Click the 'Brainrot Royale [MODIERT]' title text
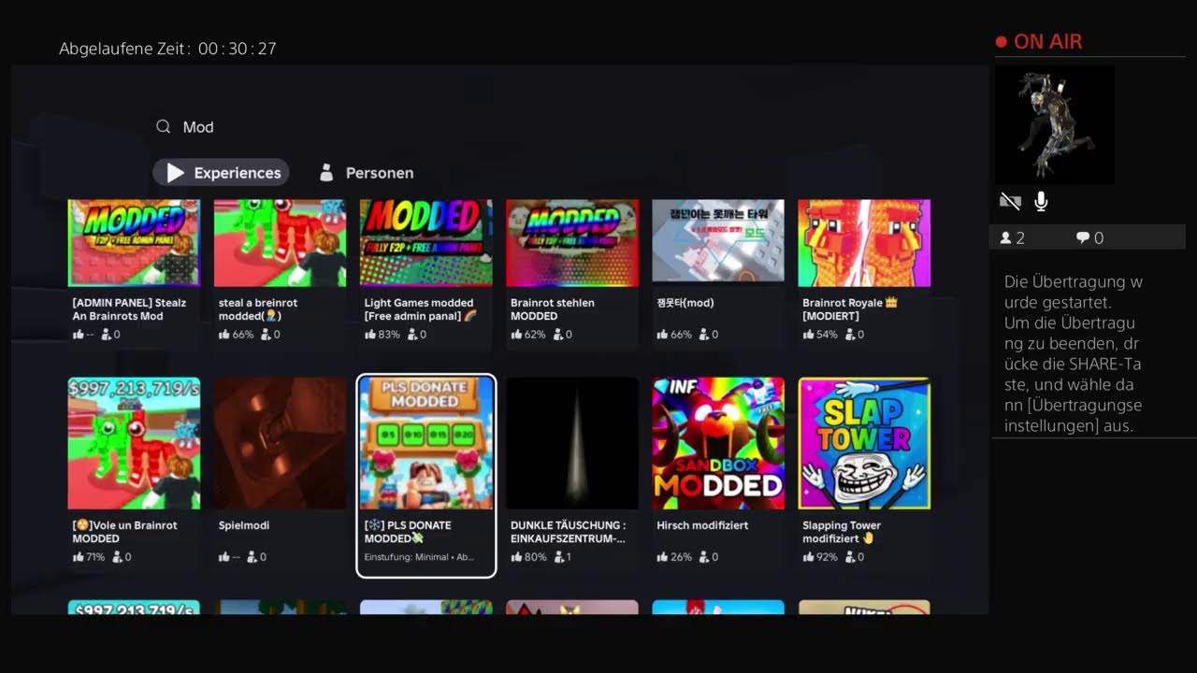 pyautogui.click(x=850, y=309)
